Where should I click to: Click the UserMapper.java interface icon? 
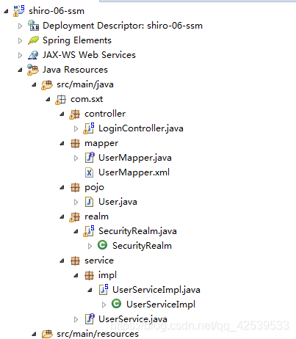pos(90,158)
